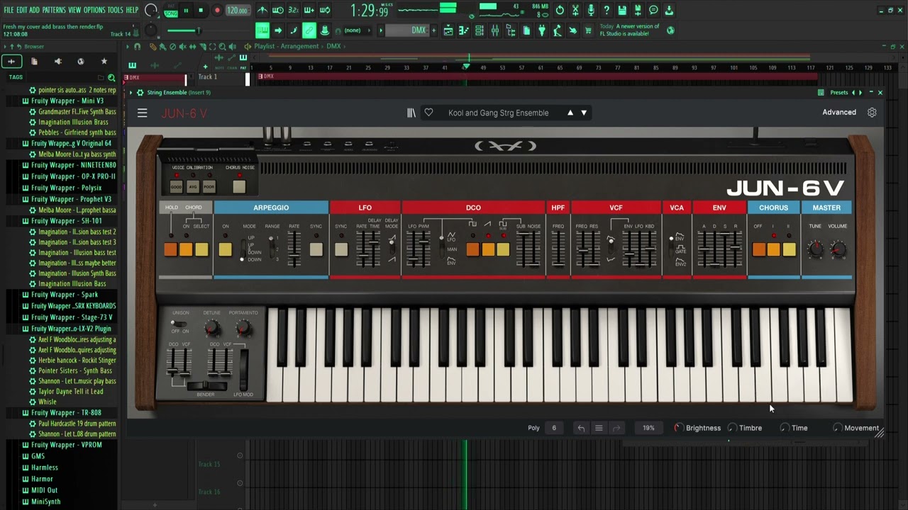Toggle the SONG/PAT mode switch
Image resolution: width=908 pixels, height=510 pixels.
171,11
